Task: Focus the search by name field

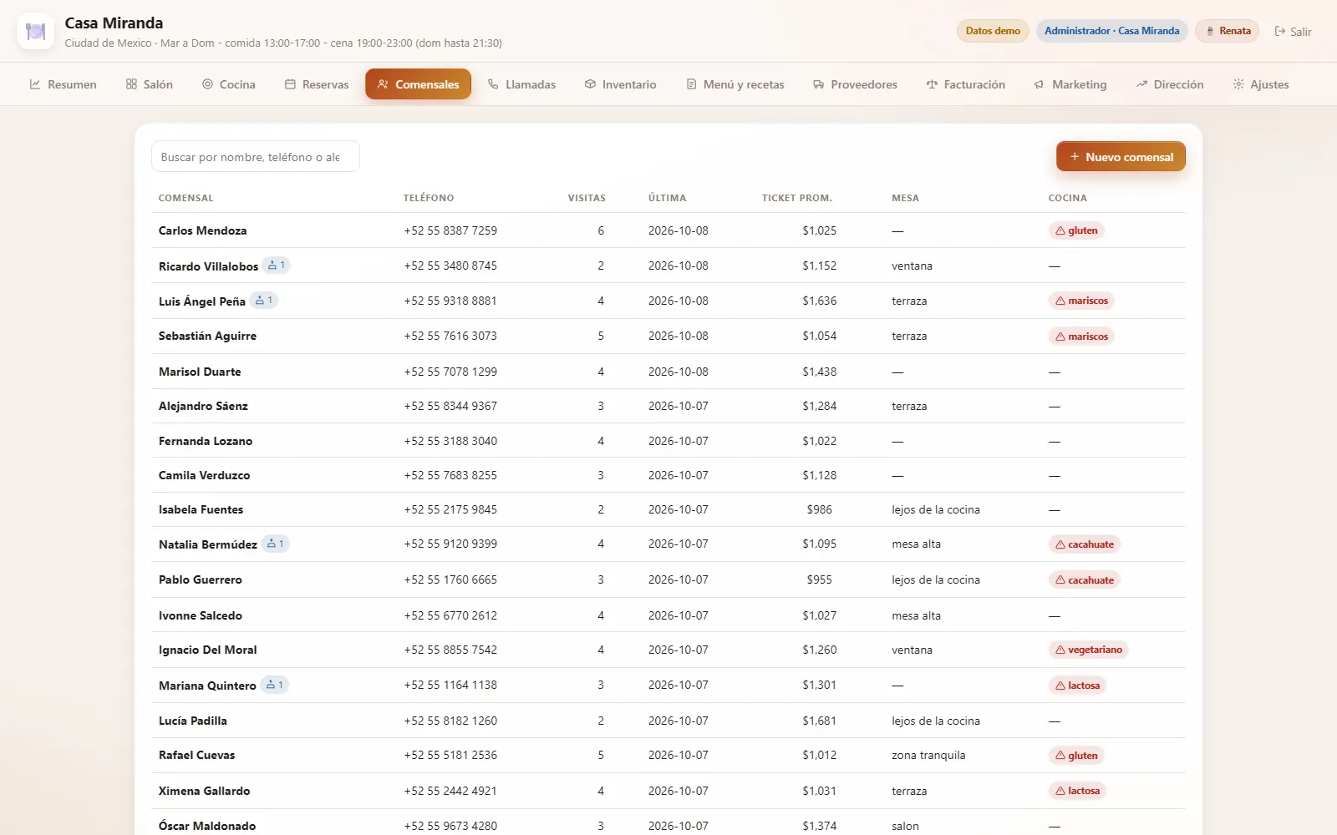Action: tap(256, 156)
